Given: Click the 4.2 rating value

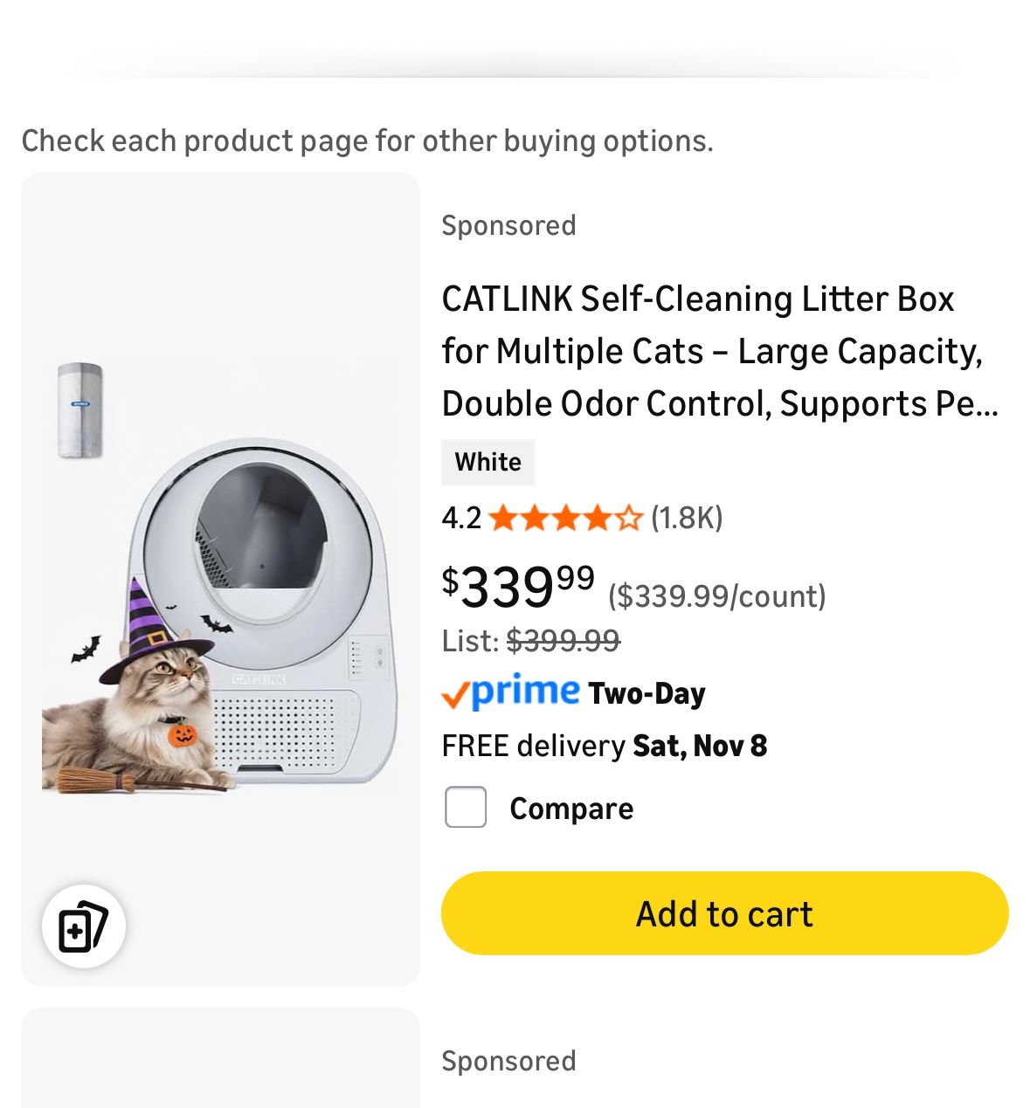Looking at the screenshot, I should 461,517.
